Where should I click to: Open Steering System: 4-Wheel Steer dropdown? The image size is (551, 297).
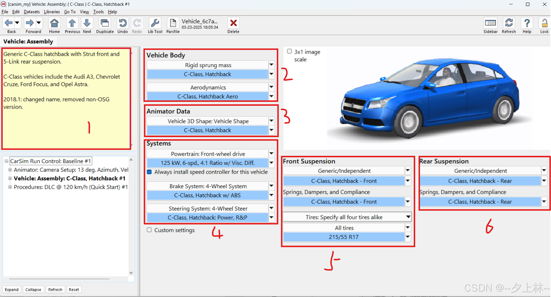[x=271, y=208]
